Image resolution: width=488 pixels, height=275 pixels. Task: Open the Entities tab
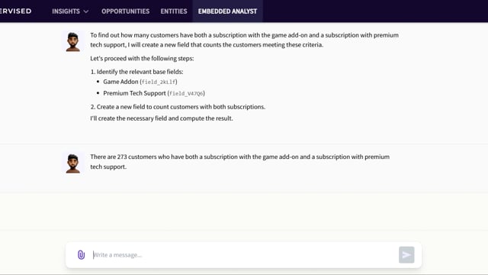174,11
